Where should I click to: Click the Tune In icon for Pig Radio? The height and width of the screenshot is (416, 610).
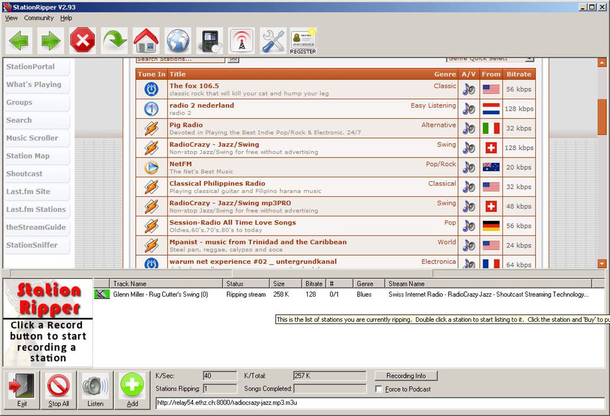point(151,128)
